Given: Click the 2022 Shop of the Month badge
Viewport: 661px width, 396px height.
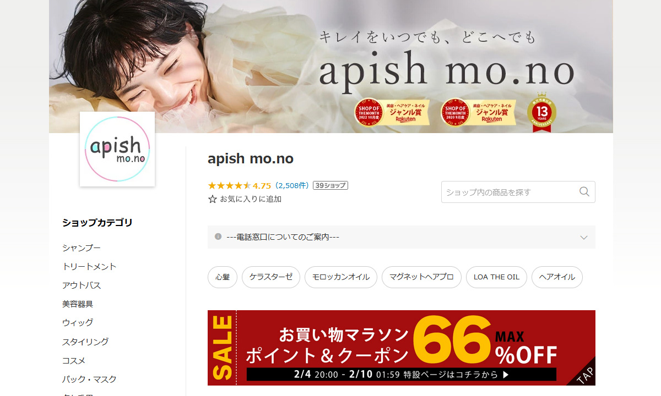Looking at the screenshot, I should (392, 112).
